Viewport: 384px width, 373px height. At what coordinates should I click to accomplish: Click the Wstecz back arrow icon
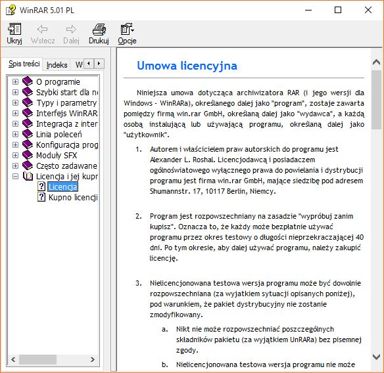[43, 30]
